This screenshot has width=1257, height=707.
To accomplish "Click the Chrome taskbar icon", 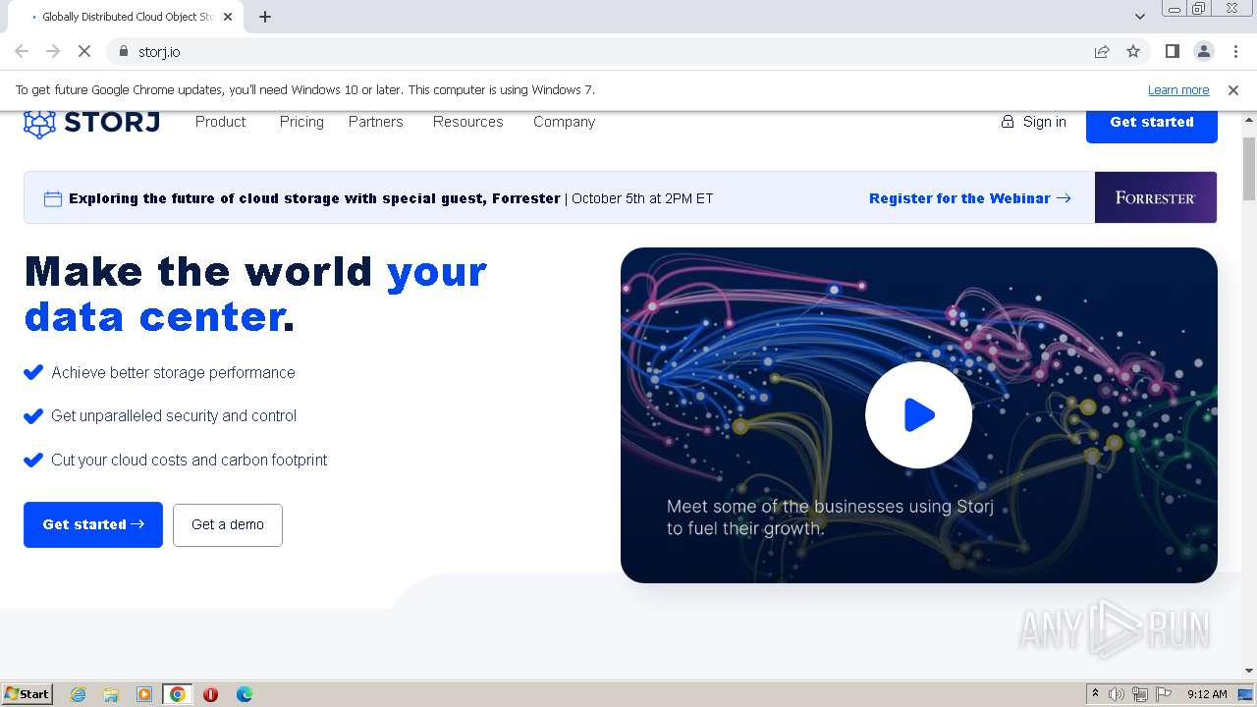I will pyautogui.click(x=178, y=694).
